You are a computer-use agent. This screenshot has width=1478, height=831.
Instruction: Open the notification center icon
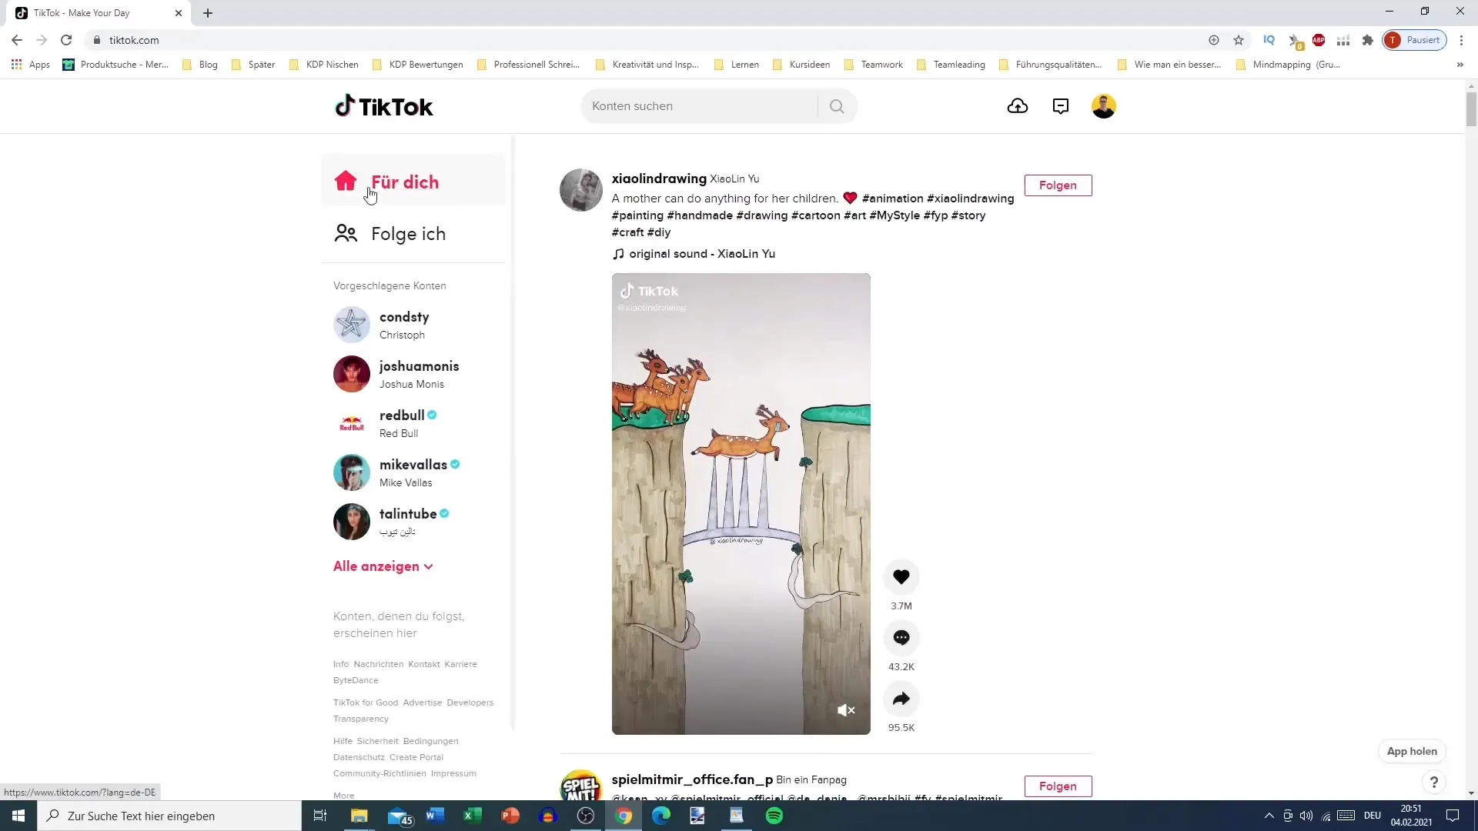1453,816
